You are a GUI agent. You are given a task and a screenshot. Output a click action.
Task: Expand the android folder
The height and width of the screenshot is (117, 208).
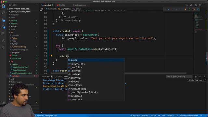coord(14,26)
